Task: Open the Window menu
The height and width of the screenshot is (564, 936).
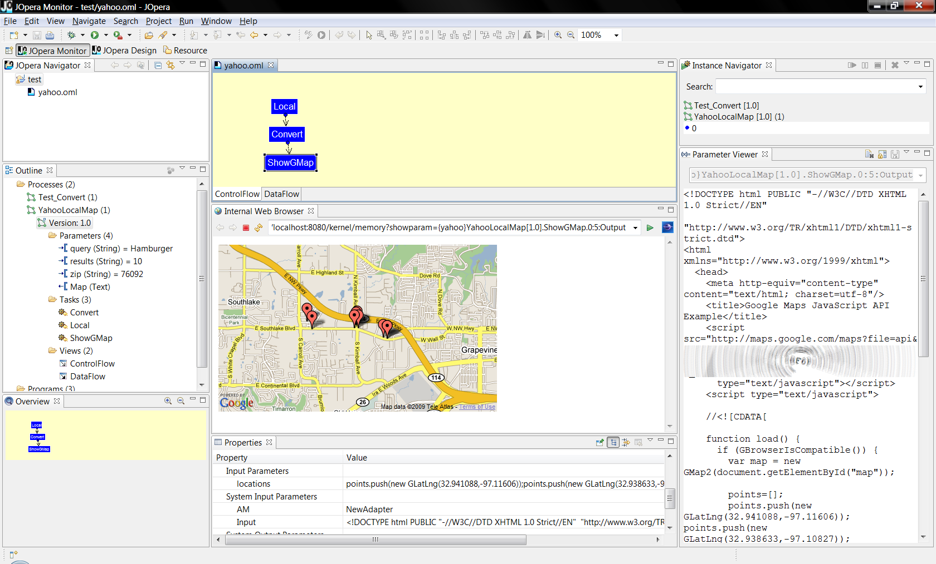Action: point(216,21)
